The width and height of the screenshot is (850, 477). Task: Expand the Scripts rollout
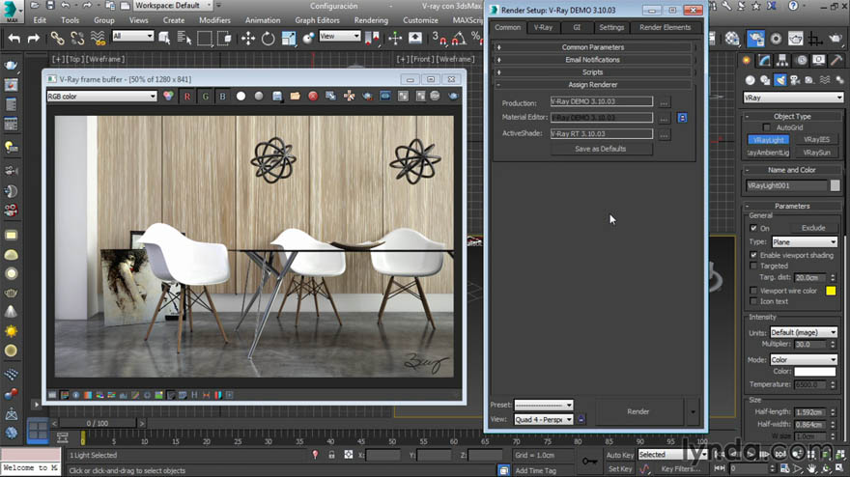[592, 72]
